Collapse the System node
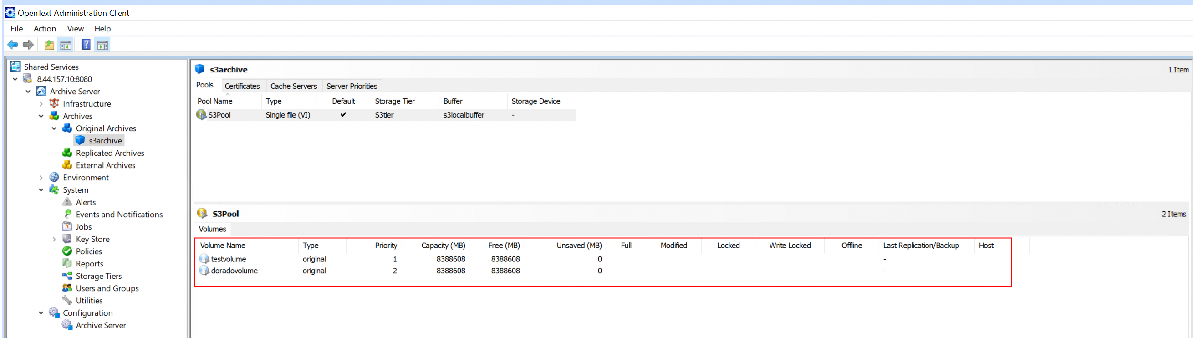The width and height of the screenshot is (1193, 338). click(41, 190)
